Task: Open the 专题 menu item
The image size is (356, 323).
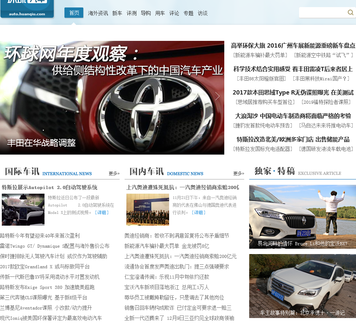Action: tap(188, 14)
